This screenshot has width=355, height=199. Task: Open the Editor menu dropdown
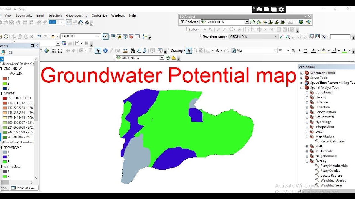click(x=194, y=29)
